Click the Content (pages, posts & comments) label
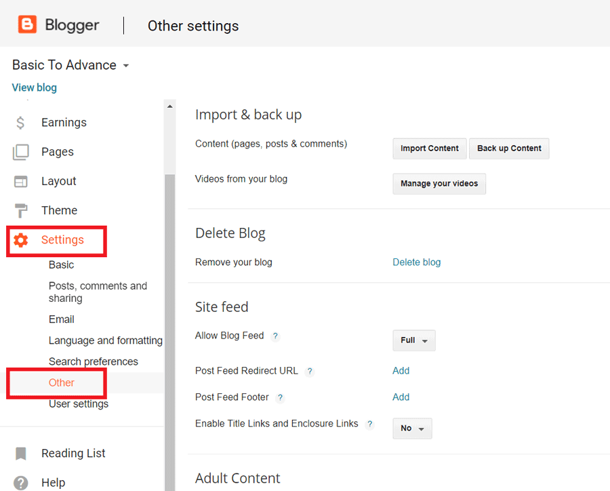This screenshot has width=610, height=491. 271,144
